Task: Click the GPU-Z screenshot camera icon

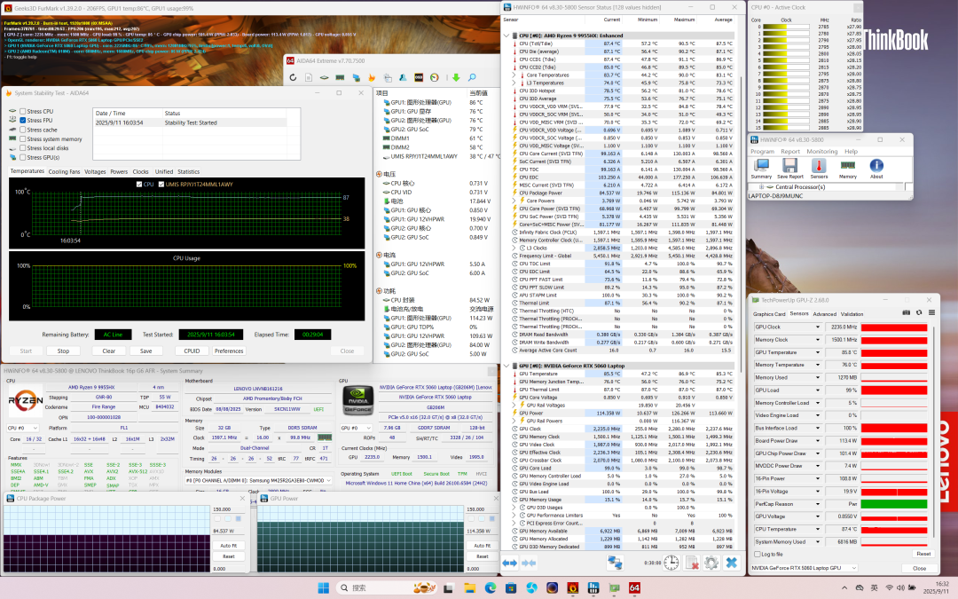Action: (x=906, y=313)
